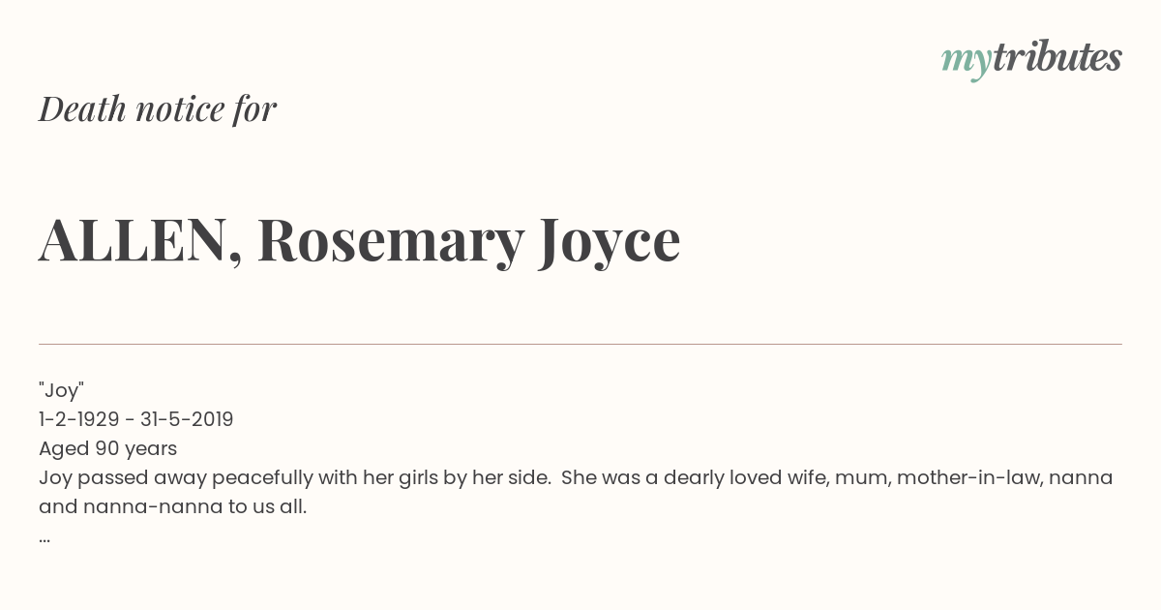Select the "Death notice for" italic heading

pos(158,108)
